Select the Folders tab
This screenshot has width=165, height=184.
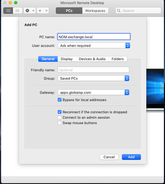point(118,59)
